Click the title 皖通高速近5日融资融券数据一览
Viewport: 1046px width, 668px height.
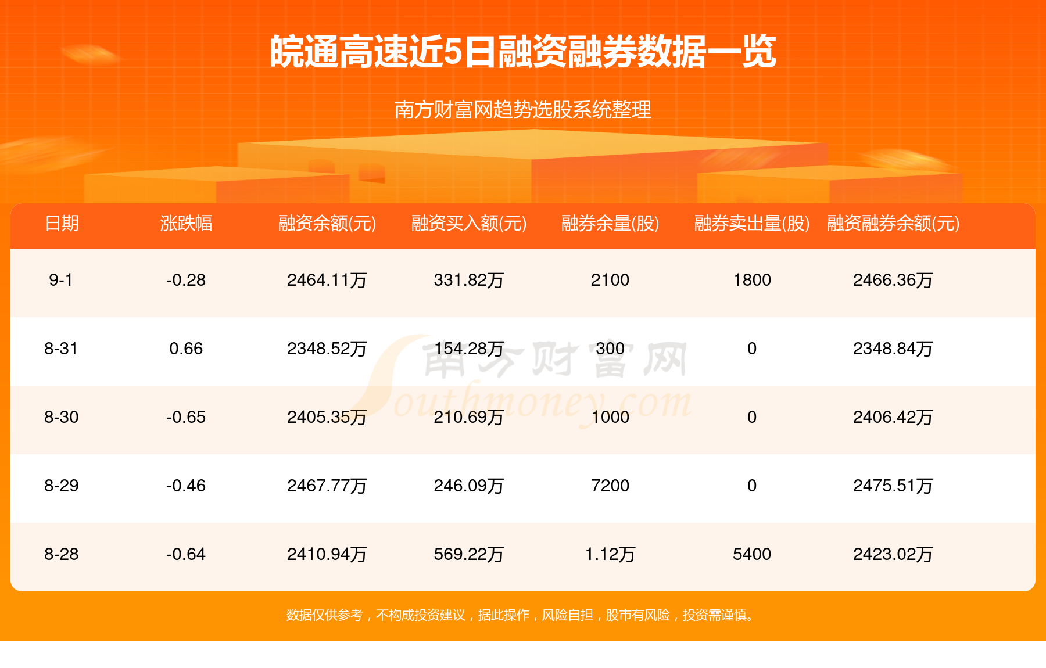tap(523, 52)
